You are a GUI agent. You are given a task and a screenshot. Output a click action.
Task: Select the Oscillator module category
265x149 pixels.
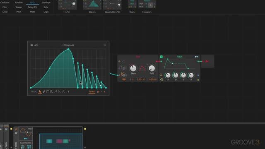tap(5, 2)
